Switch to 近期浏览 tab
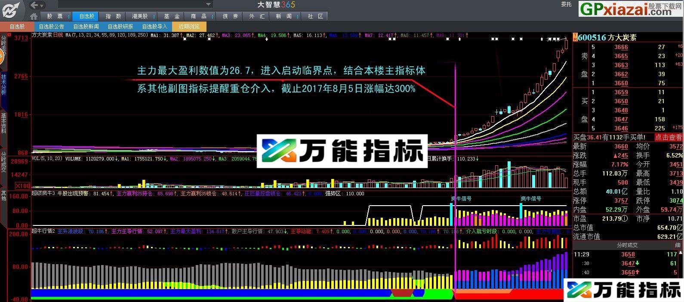The height and width of the screenshot is (302, 684). click(x=189, y=27)
